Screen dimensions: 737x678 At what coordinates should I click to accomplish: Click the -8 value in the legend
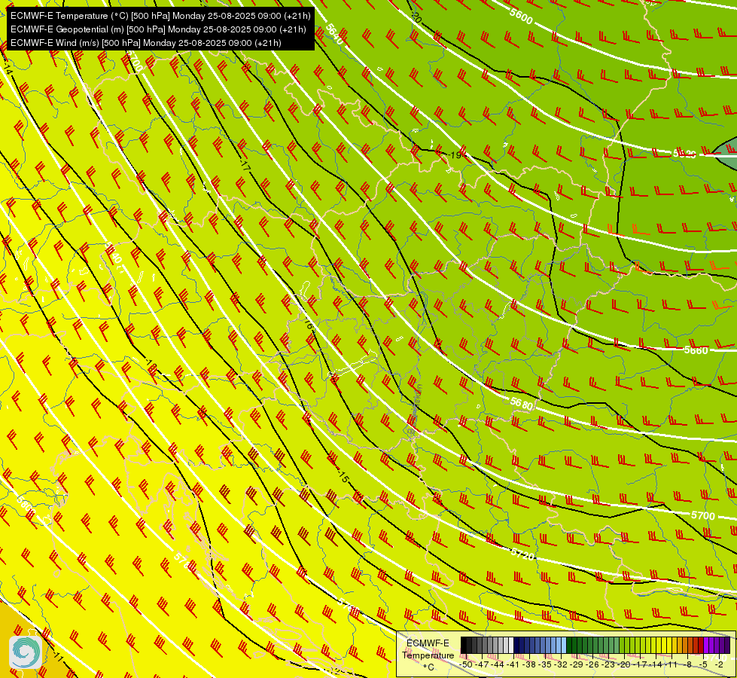(x=689, y=665)
